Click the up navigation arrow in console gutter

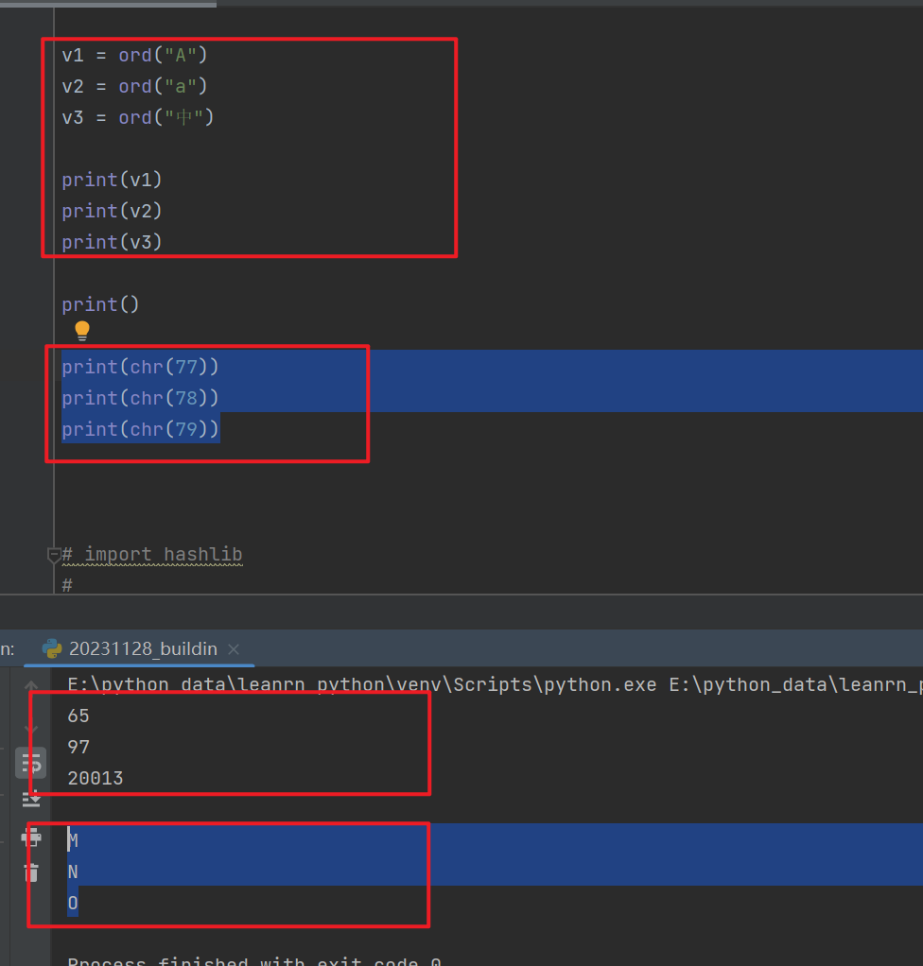(x=31, y=683)
